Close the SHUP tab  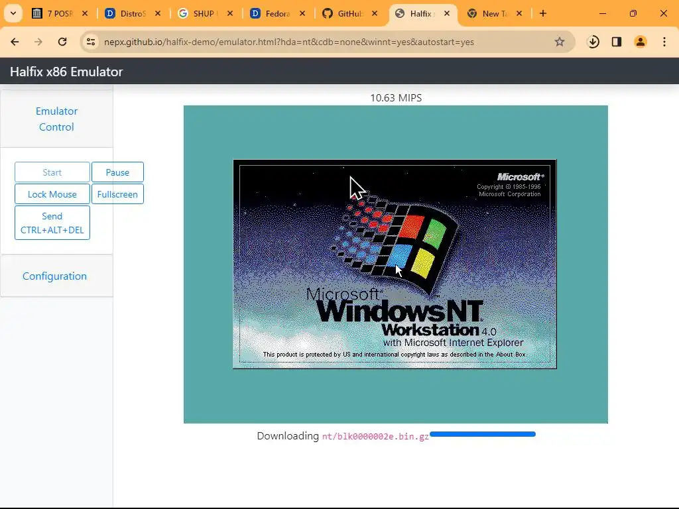click(230, 13)
